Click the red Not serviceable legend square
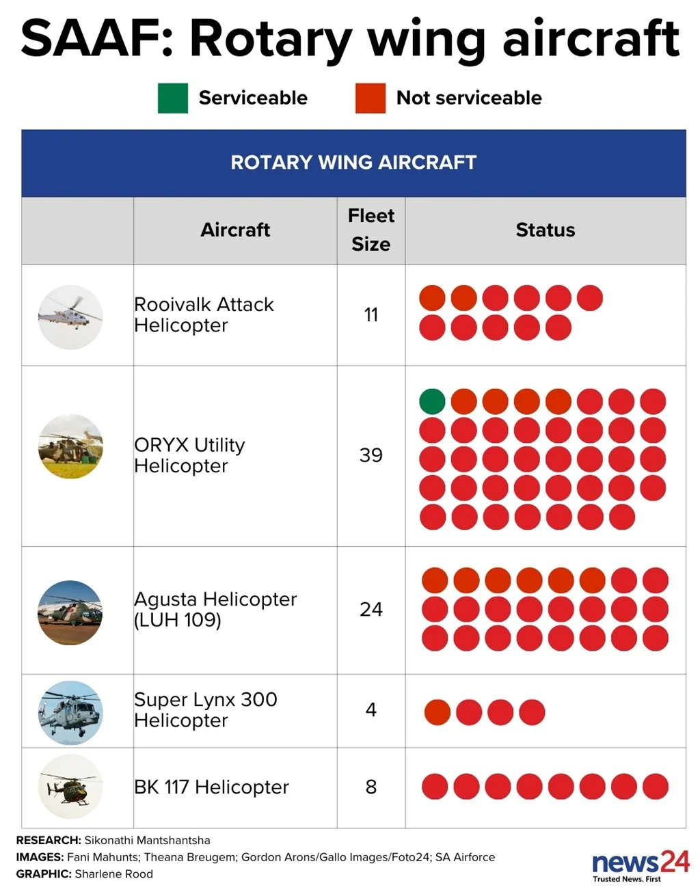This screenshot has height=894, width=700. [x=371, y=98]
